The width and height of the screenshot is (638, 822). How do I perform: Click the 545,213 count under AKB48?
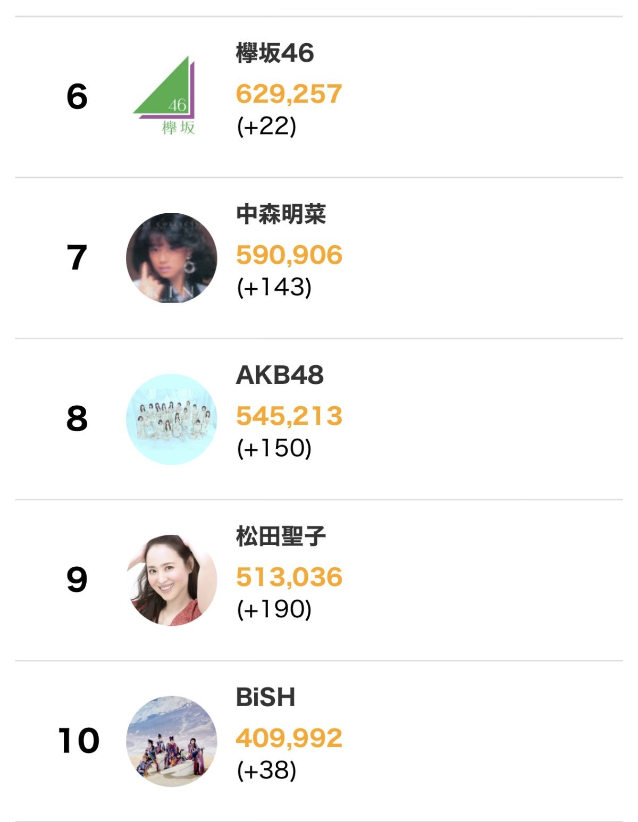289,416
